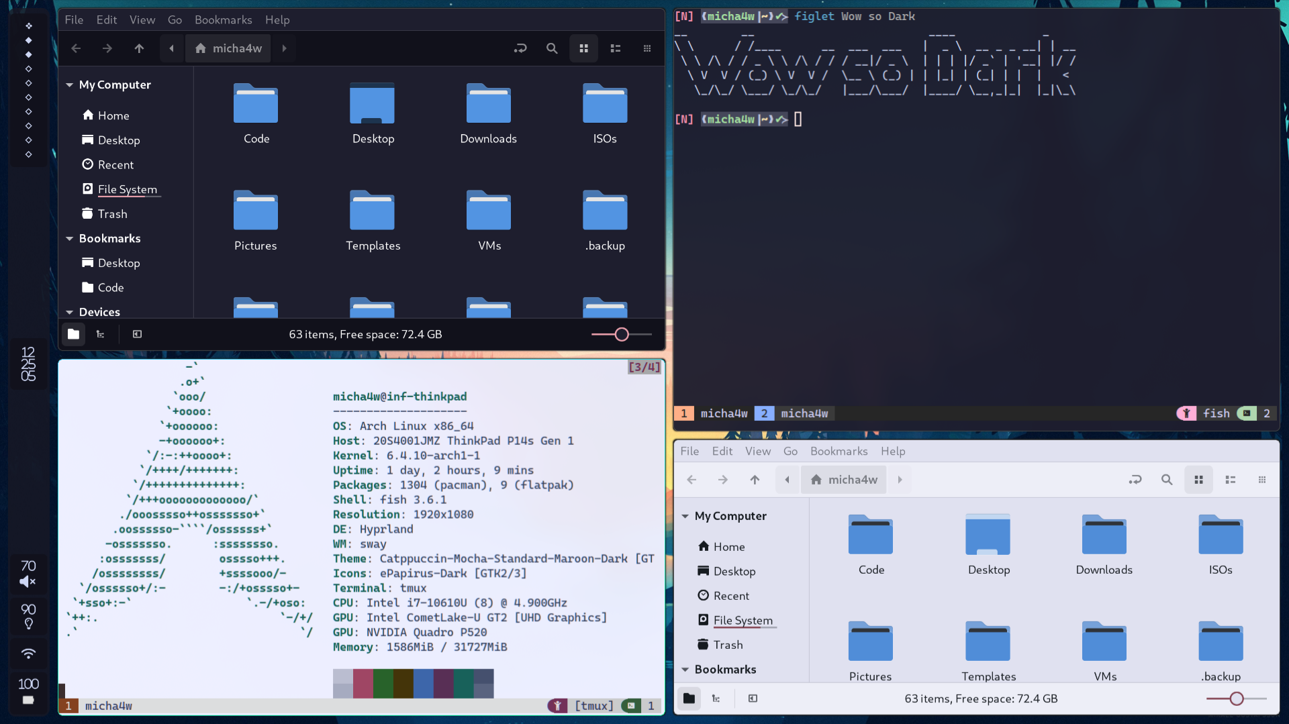This screenshot has width=1289, height=724.
Task: Click the forward arrow in the dark file manager
Action: coord(107,48)
